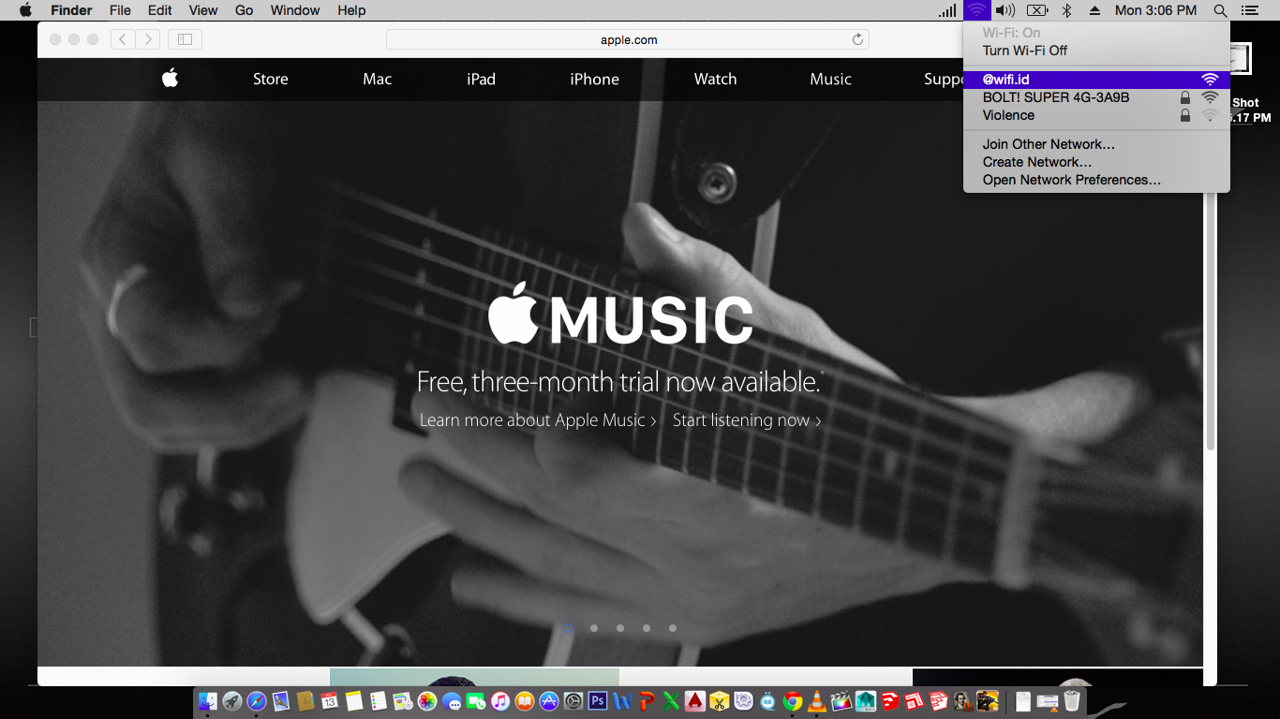Click the Apple logo in site navigation
The image size is (1280, 719).
(x=170, y=79)
